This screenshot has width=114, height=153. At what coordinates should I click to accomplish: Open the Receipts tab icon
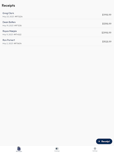click(19, 149)
